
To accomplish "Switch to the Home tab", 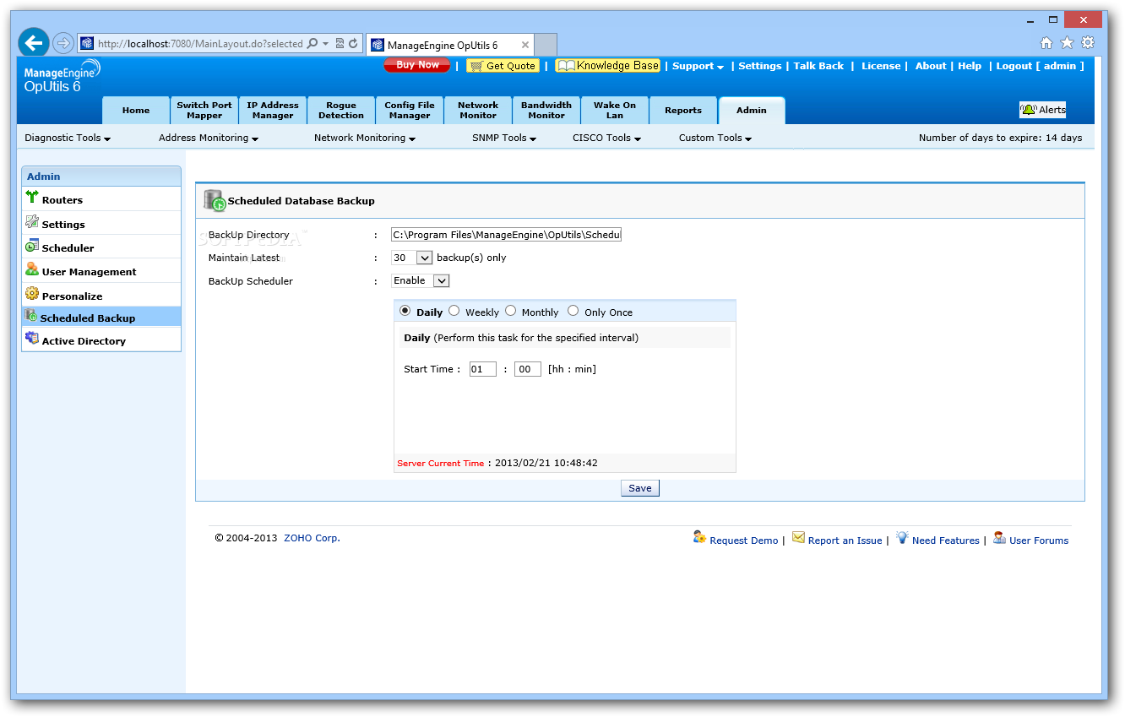I will point(136,111).
